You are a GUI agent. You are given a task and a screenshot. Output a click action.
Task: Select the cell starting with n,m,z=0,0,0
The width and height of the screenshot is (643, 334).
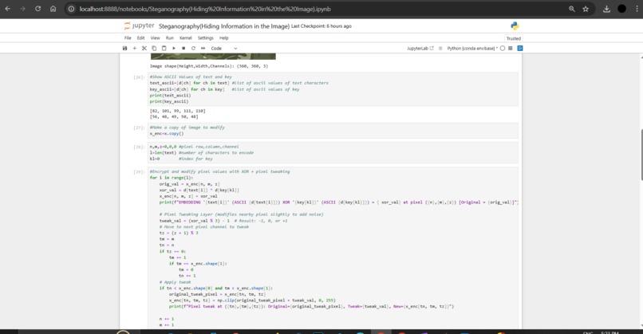pyautogui.click(x=333, y=152)
